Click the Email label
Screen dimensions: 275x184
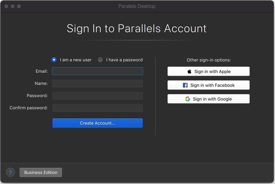[42, 71]
